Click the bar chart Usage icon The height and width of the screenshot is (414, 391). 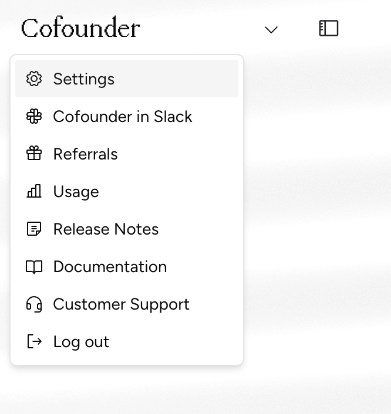pyautogui.click(x=35, y=192)
